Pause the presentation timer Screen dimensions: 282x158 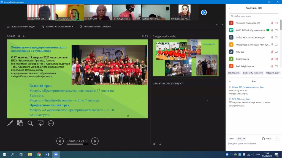[19, 36]
